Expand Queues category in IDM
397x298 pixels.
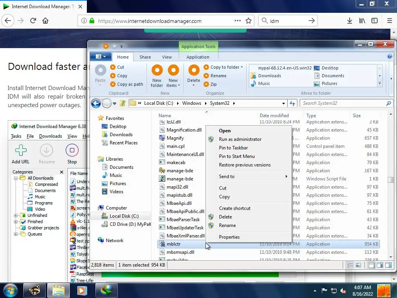pyautogui.click(x=16, y=234)
